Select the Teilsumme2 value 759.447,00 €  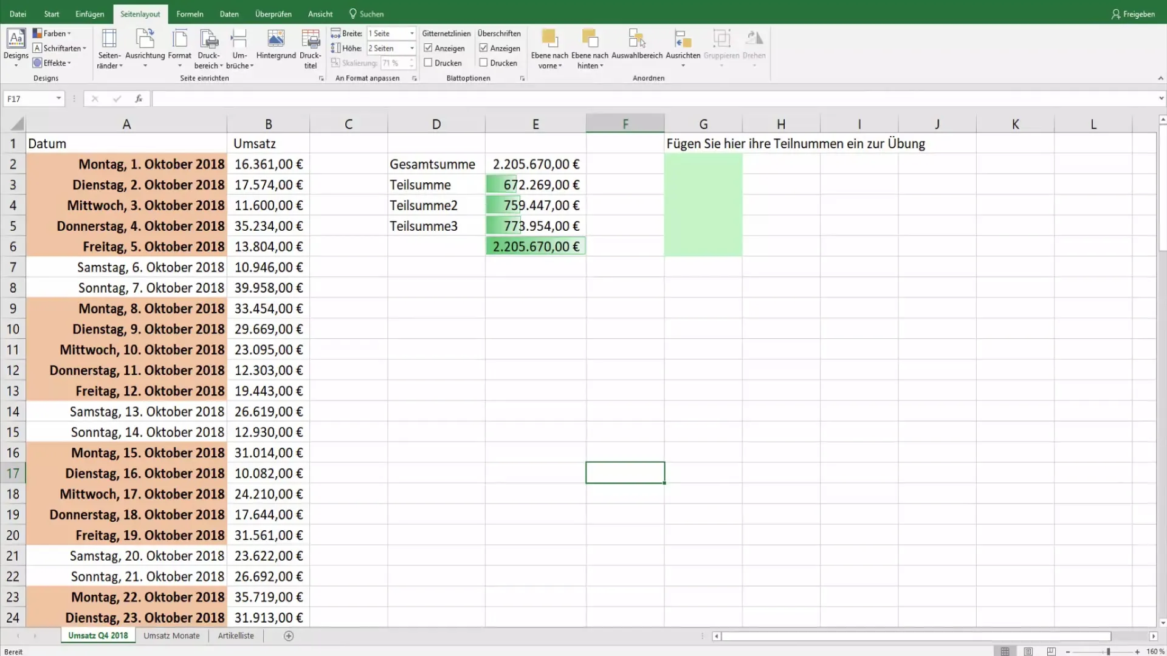[x=535, y=205]
